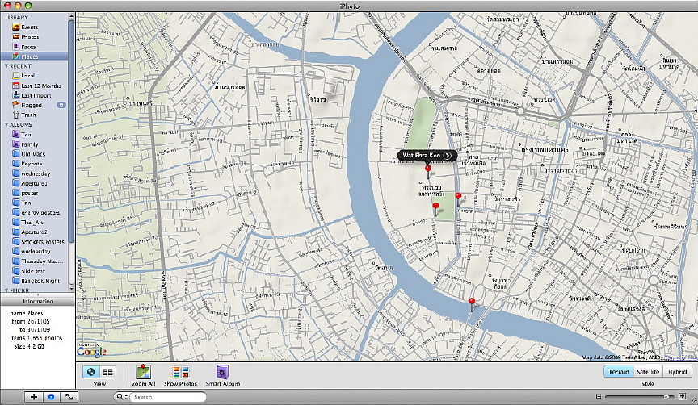Click the 'size 4.2 GB' info line

[29, 346]
